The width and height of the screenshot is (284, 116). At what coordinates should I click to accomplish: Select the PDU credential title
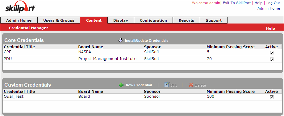[8, 59]
